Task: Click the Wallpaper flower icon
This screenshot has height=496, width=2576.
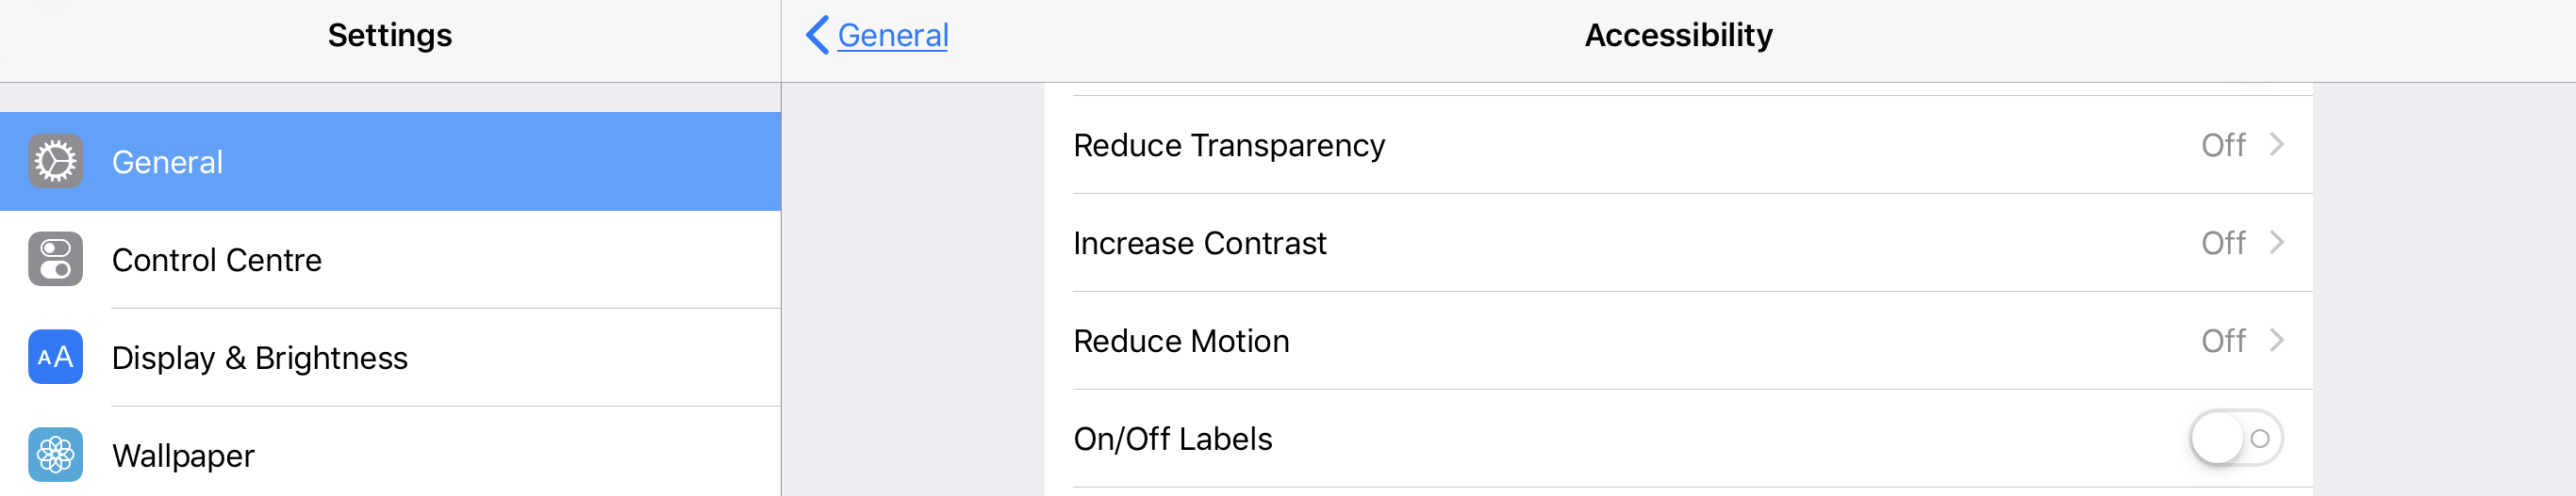Action: coord(55,454)
